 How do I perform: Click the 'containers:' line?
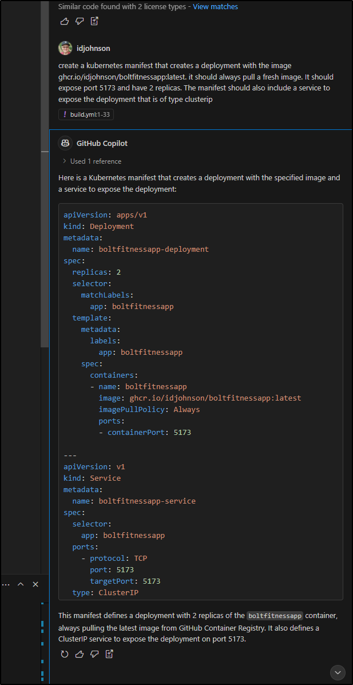[x=114, y=375]
